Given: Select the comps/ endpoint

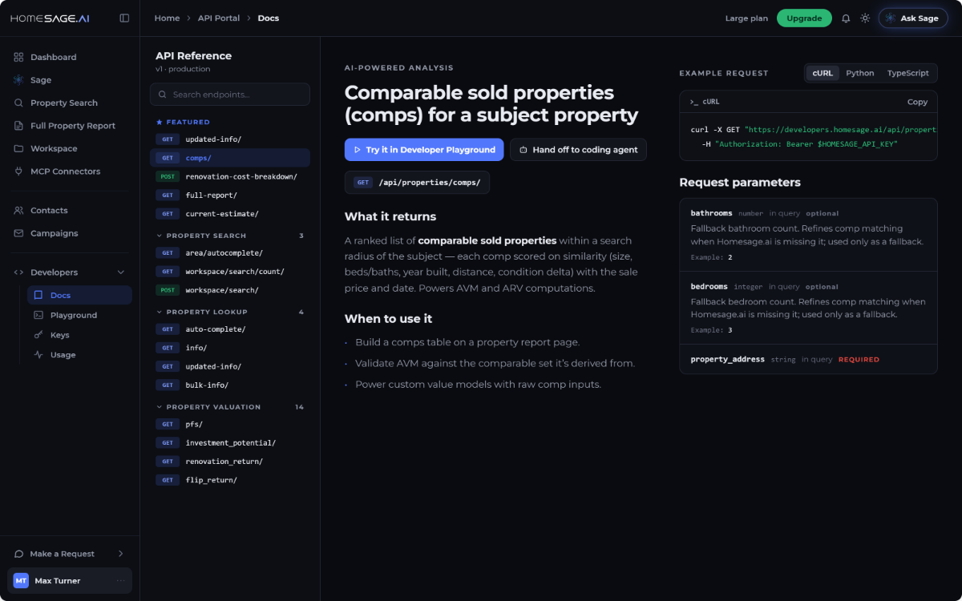Looking at the screenshot, I should [230, 158].
